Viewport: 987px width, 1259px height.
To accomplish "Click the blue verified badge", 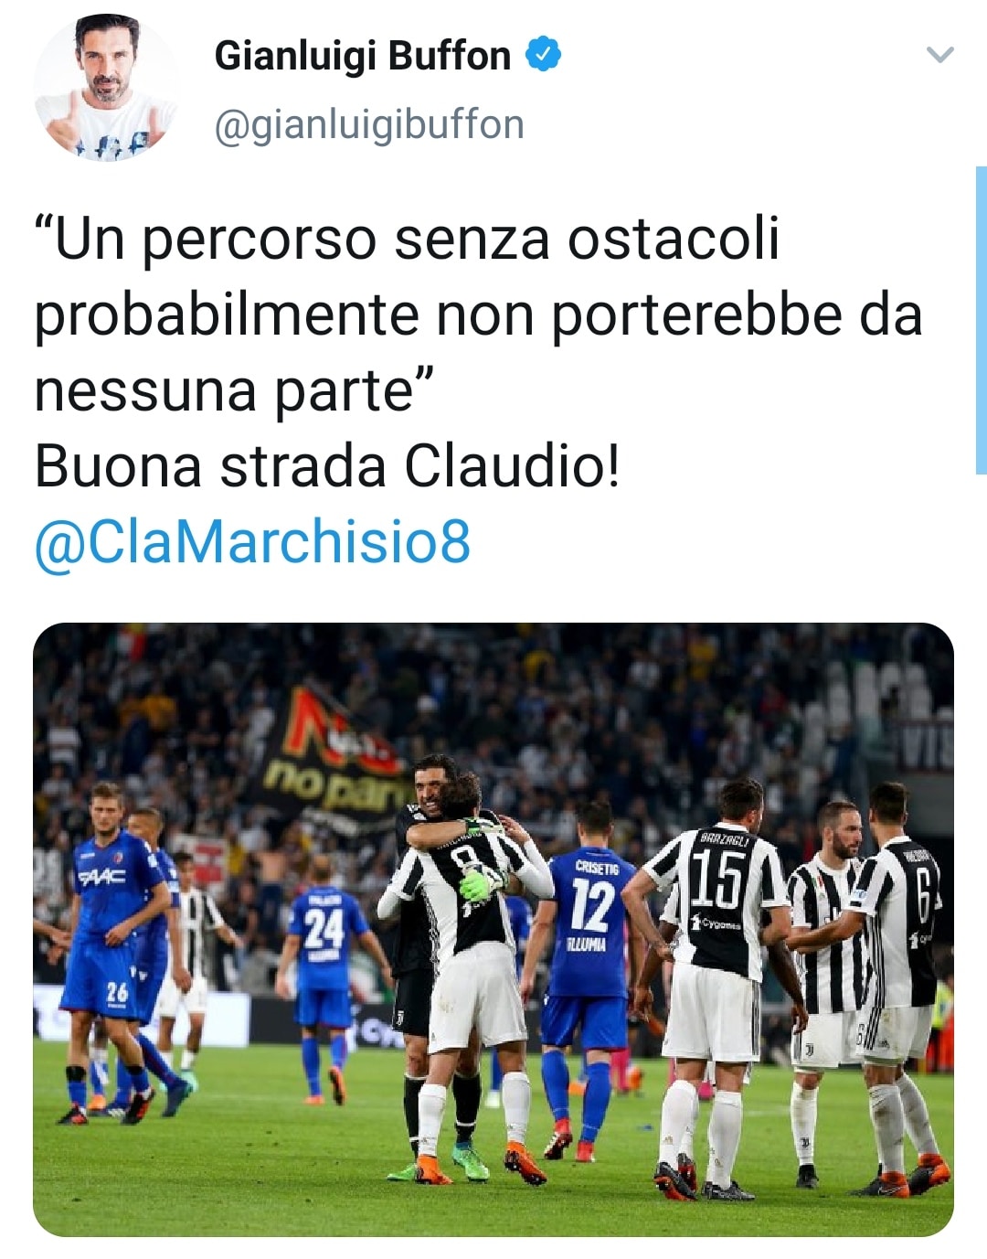I will (543, 55).
